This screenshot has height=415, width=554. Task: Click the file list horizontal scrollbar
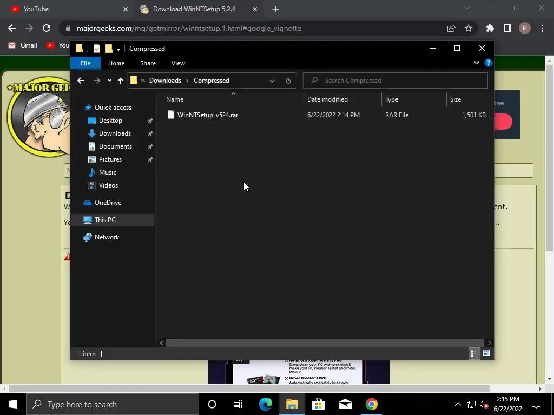[x=325, y=343]
